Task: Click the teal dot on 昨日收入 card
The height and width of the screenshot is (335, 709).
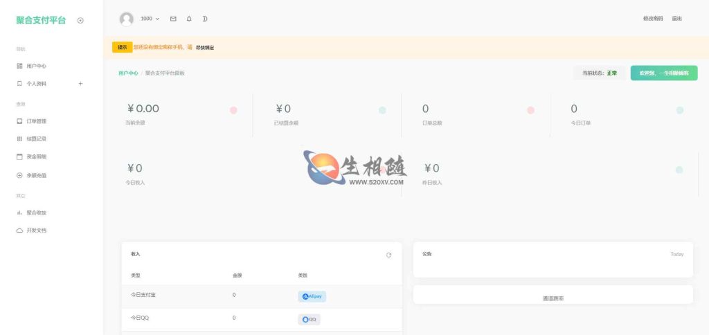Action: [x=679, y=170]
